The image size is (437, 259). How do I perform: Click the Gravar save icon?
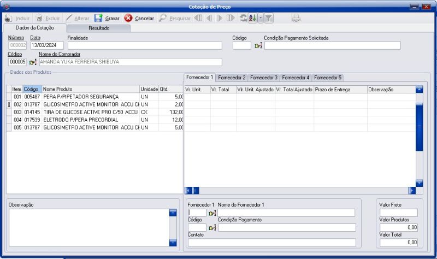(x=98, y=18)
